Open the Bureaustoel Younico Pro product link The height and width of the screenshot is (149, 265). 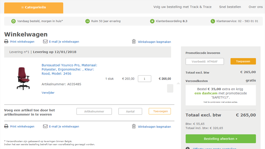pos(69,69)
